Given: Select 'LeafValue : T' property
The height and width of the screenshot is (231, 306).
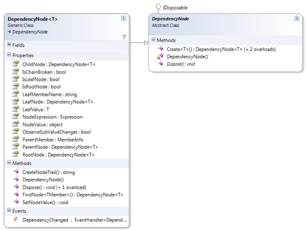Looking at the screenshot, I should coord(36,110).
